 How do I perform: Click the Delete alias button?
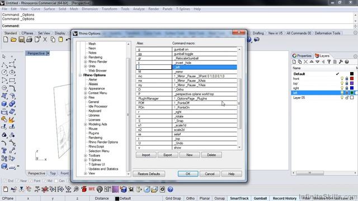click(x=211, y=155)
